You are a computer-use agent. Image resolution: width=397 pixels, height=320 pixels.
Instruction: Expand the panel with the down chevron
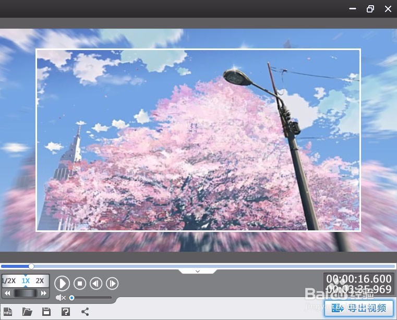198,271
